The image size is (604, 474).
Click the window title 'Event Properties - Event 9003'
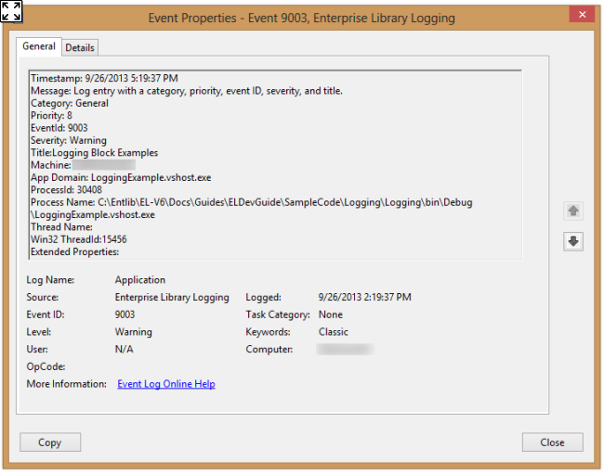click(x=302, y=18)
